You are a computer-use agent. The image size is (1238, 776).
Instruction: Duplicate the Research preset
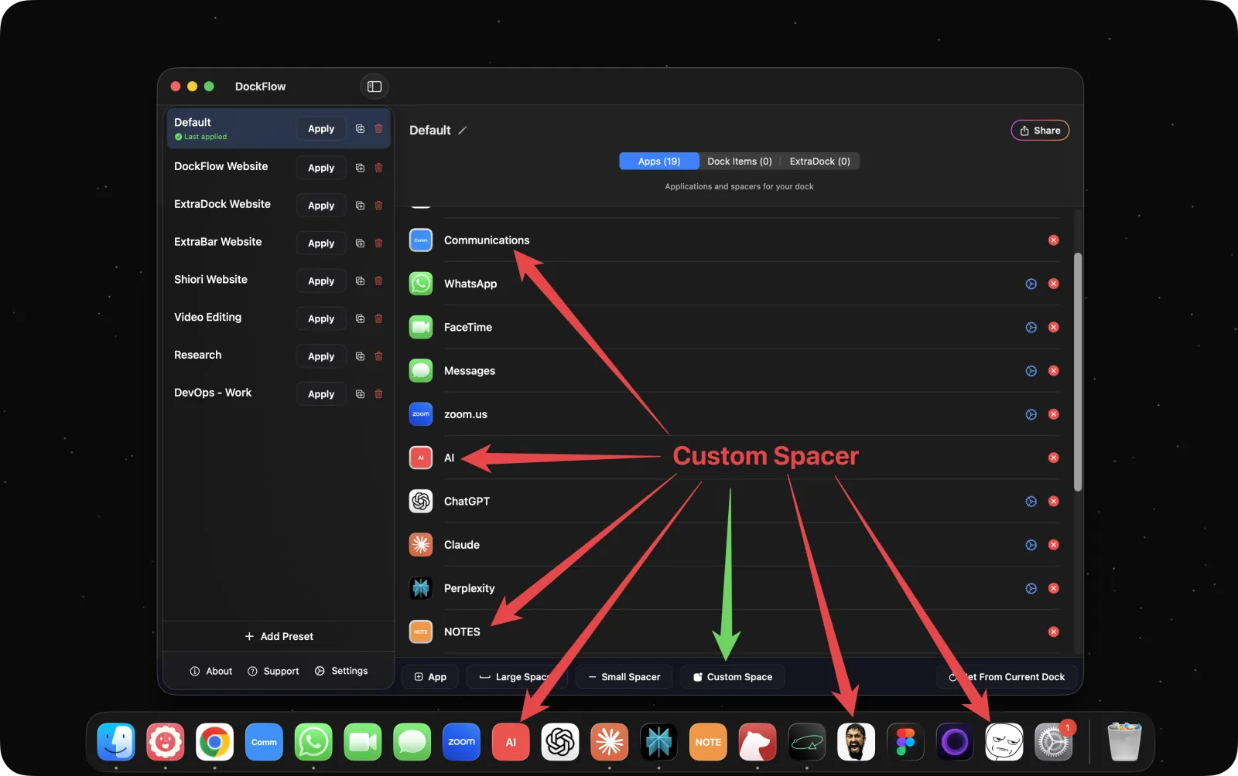[360, 356]
